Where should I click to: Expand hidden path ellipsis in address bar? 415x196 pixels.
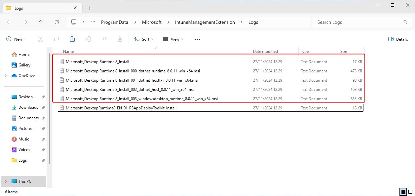(x=94, y=22)
